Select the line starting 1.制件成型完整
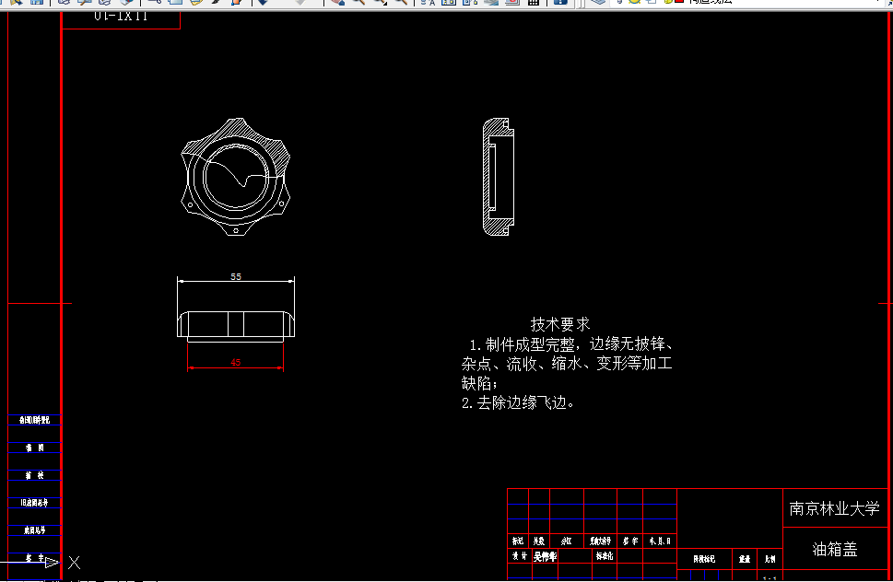 [x=571, y=344]
